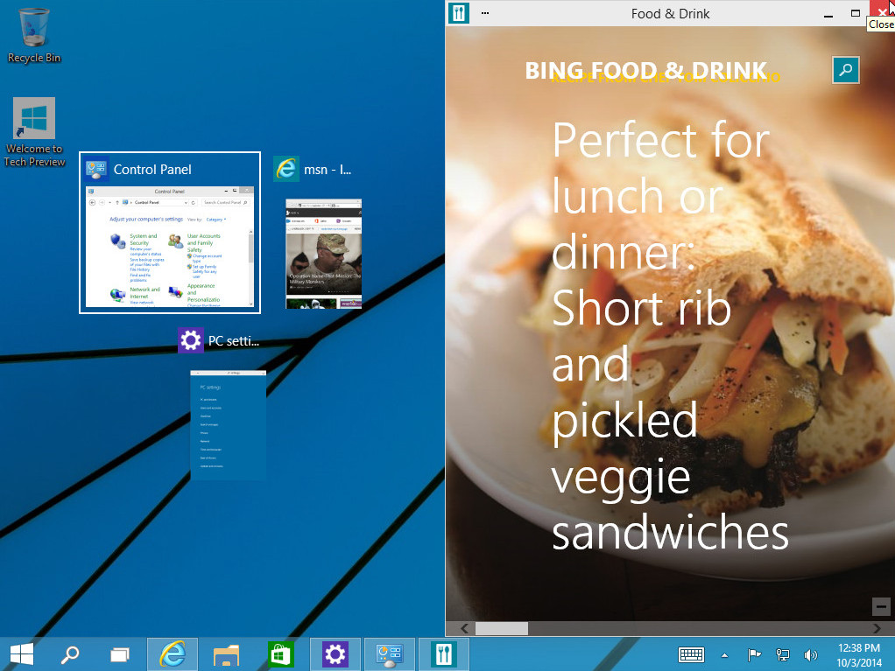Open the volume speaker icon
The image size is (895, 671).
(x=811, y=655)
